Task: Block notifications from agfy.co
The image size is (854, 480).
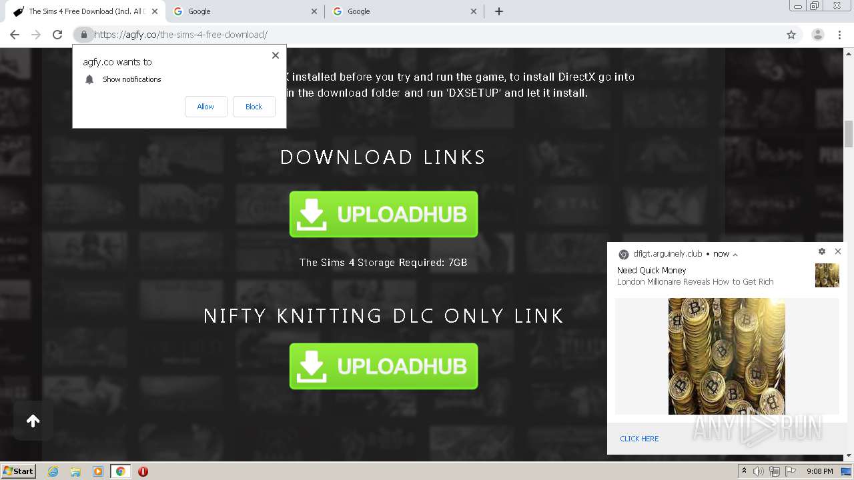Action: pos(254,107)
